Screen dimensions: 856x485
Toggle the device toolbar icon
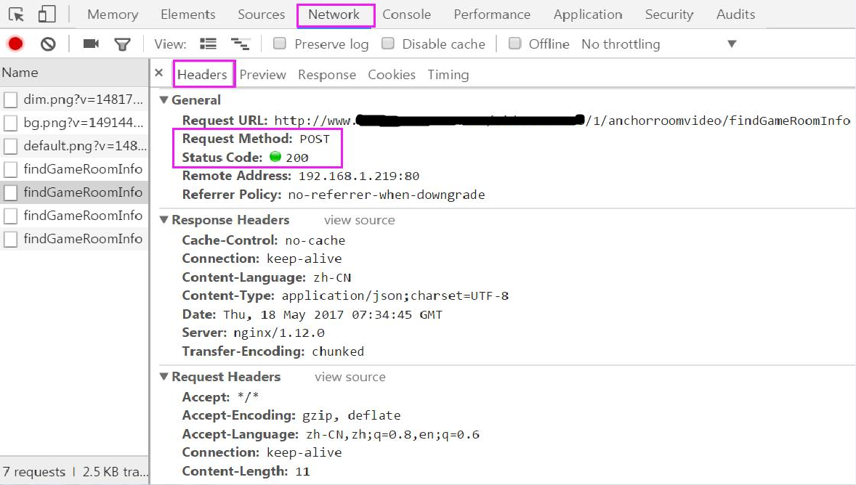tap(47, 15)
